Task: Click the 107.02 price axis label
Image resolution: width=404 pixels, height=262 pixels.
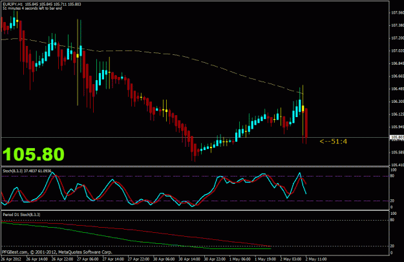Action: pyautogui.click(x=398, y=50)
